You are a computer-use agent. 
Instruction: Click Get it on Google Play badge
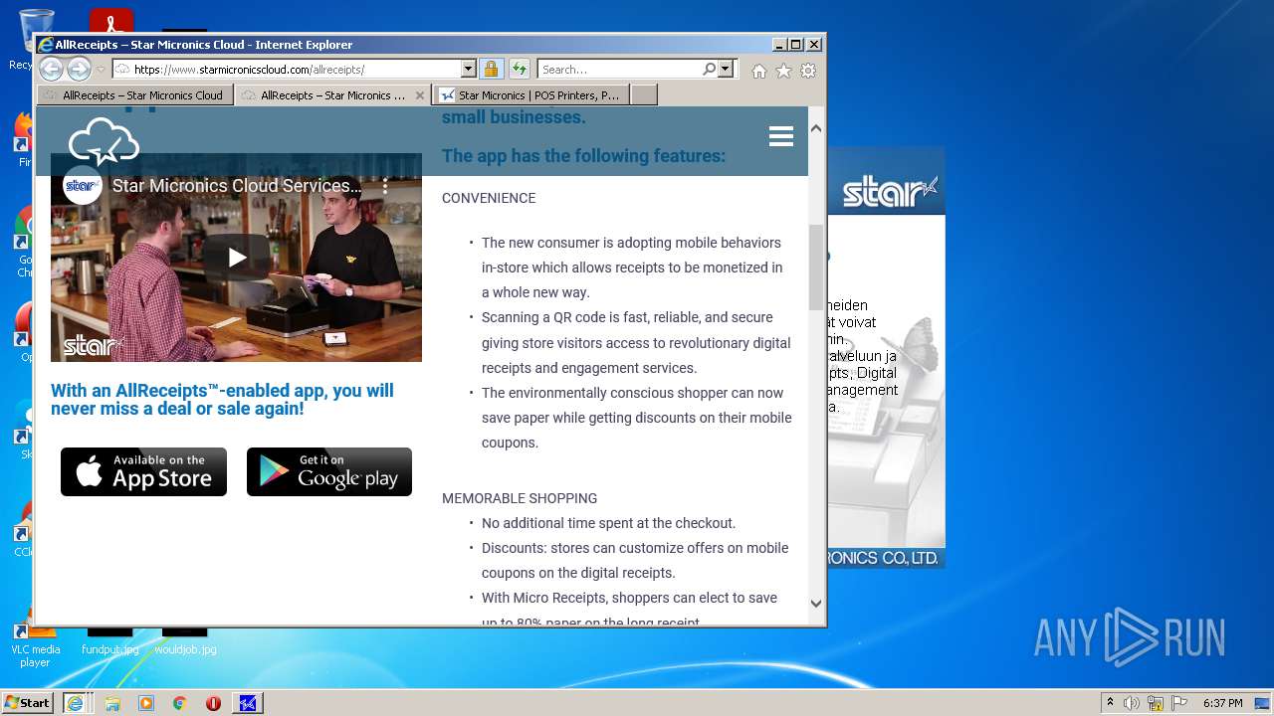(x=329, y=471)
